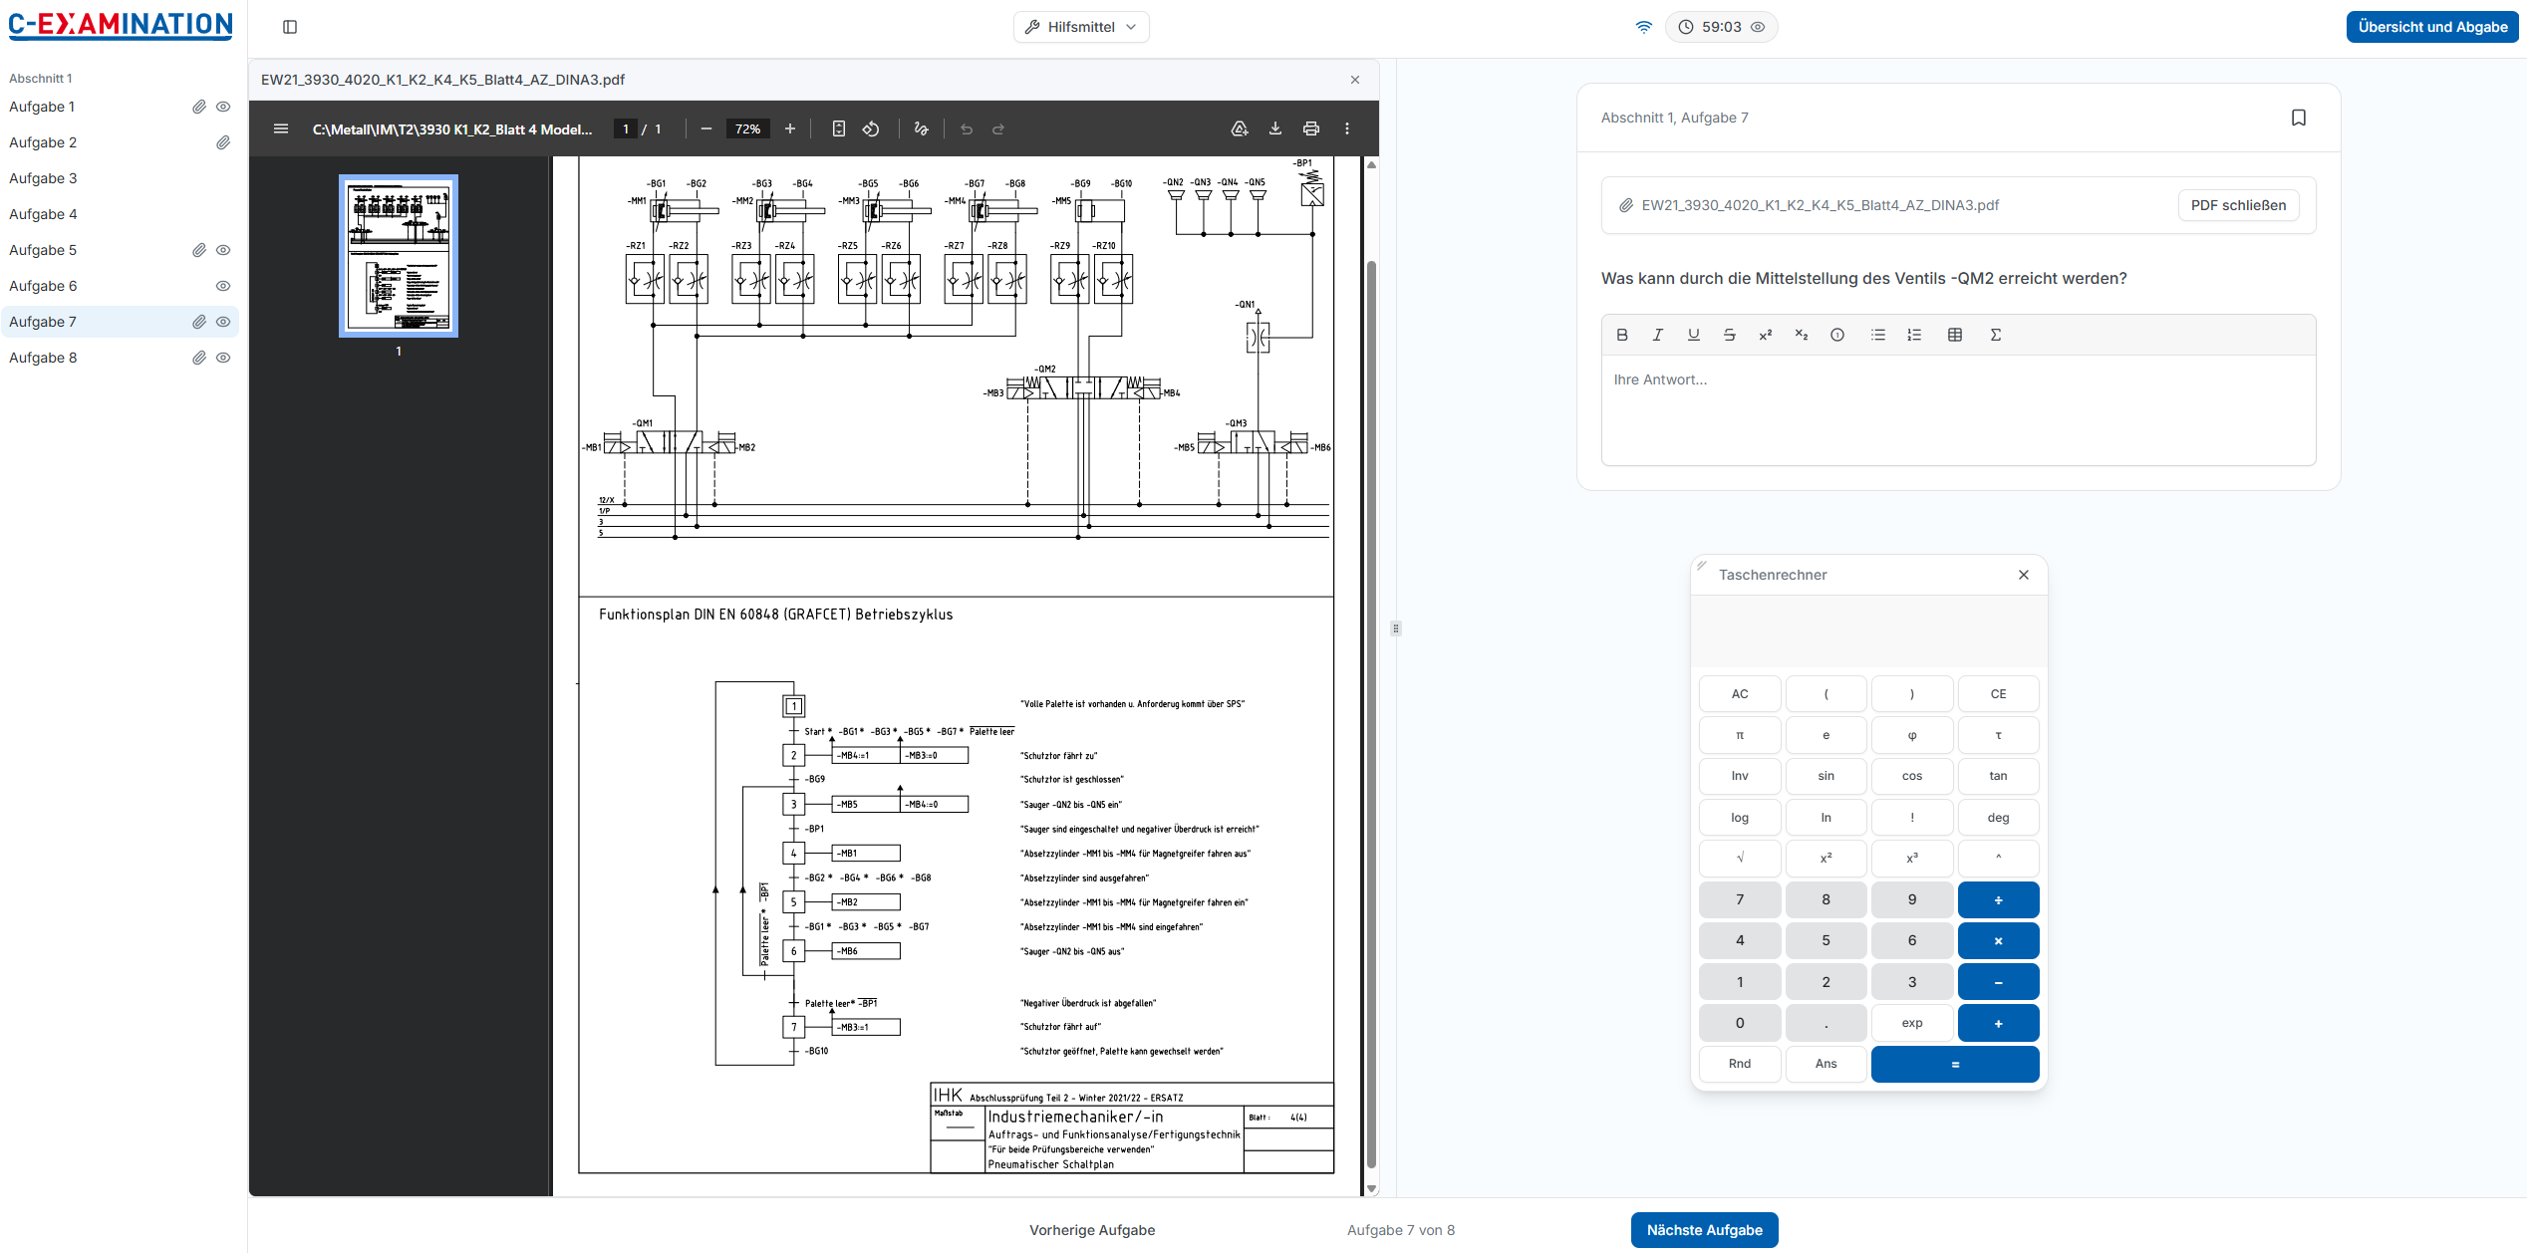Click calculator equals button
The height and width of the screenshot is (1253, 2527).
(x=1955, y=1064)
